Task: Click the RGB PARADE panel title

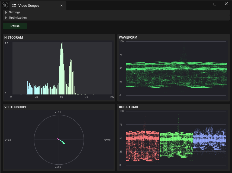Action: (129, 107)
